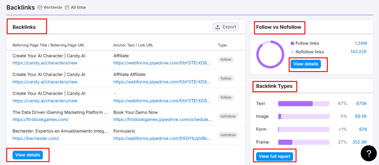Click View details in Follow vs Nofollow
The height and width of the screenshot is (165, 379).
[x=306, y=64]
